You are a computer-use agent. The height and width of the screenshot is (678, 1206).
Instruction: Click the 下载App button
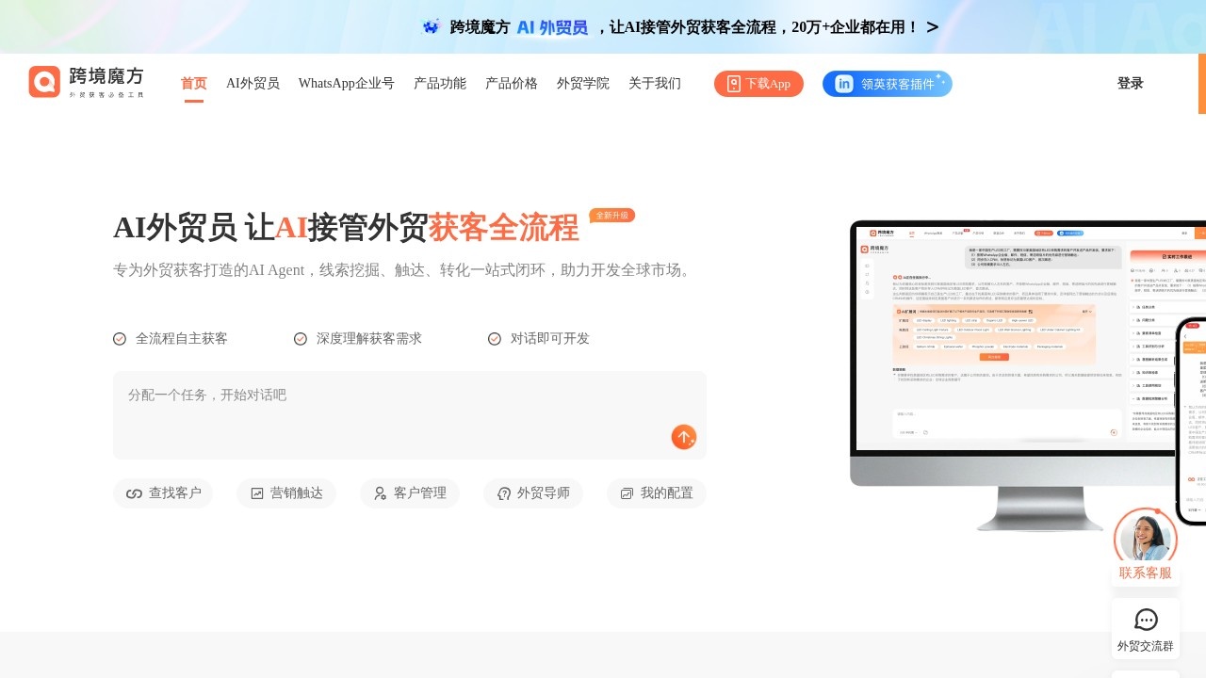(x=758, y=84)
